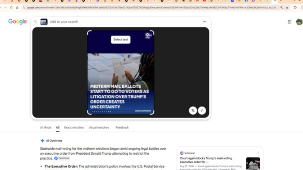Open the Google account profile avatar
Image resolution: width=303 pixels, height=170 pixels.
tap(299, 22)
